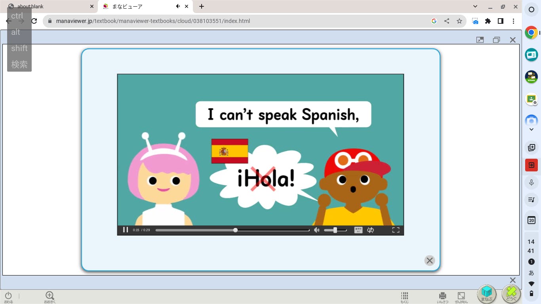Open the tab search dropdown arrow

pos(475,6)
